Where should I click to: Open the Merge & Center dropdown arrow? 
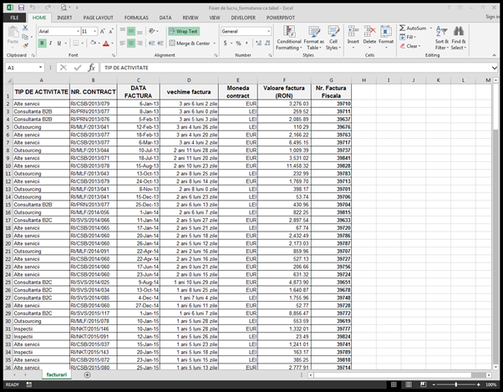point(214,43)
